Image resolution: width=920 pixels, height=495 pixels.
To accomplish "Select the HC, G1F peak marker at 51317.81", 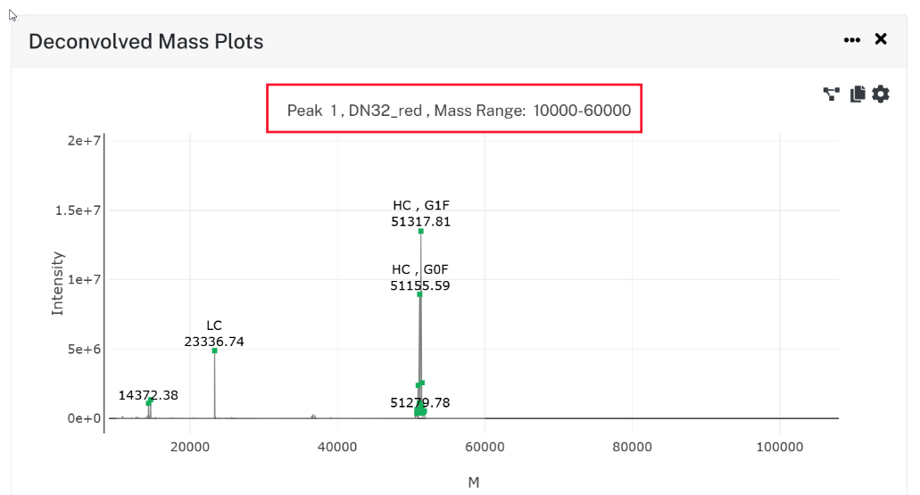I will click(x=420, y=231).
